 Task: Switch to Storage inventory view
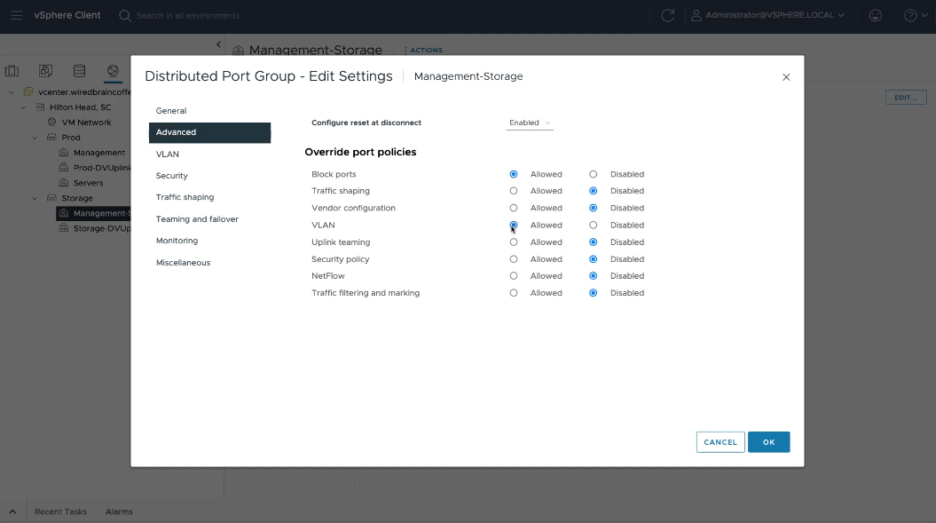point(79,71)
